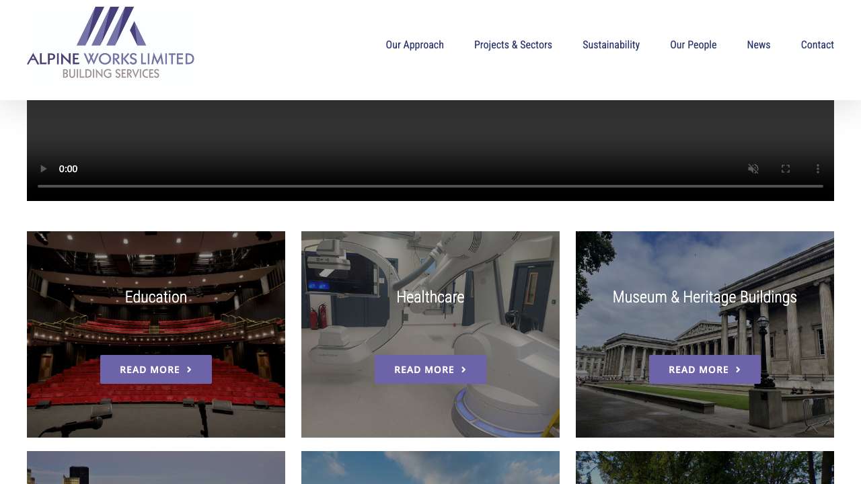This screenshot has height=484, width=861.
Task: Select the Education heading
Action: coord(156,297)
